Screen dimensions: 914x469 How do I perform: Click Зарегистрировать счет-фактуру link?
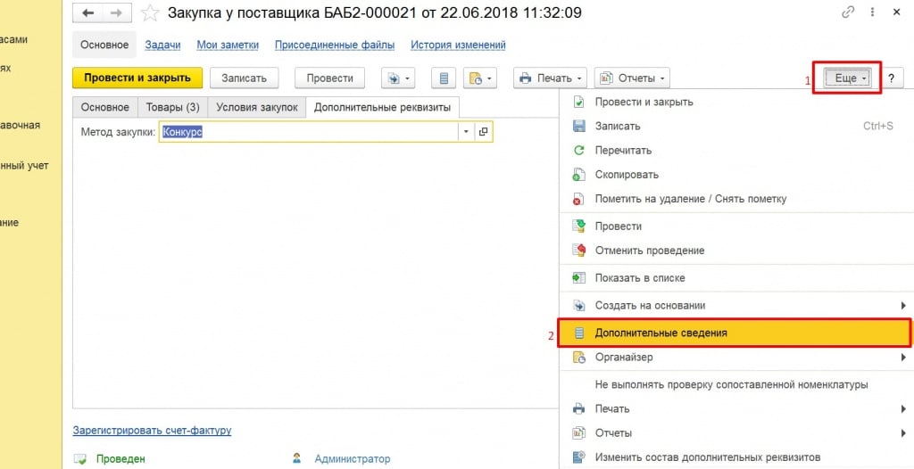click(x=152, y=431)
